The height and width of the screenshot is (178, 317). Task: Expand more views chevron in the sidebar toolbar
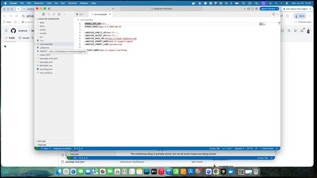(x=64, y=14)
